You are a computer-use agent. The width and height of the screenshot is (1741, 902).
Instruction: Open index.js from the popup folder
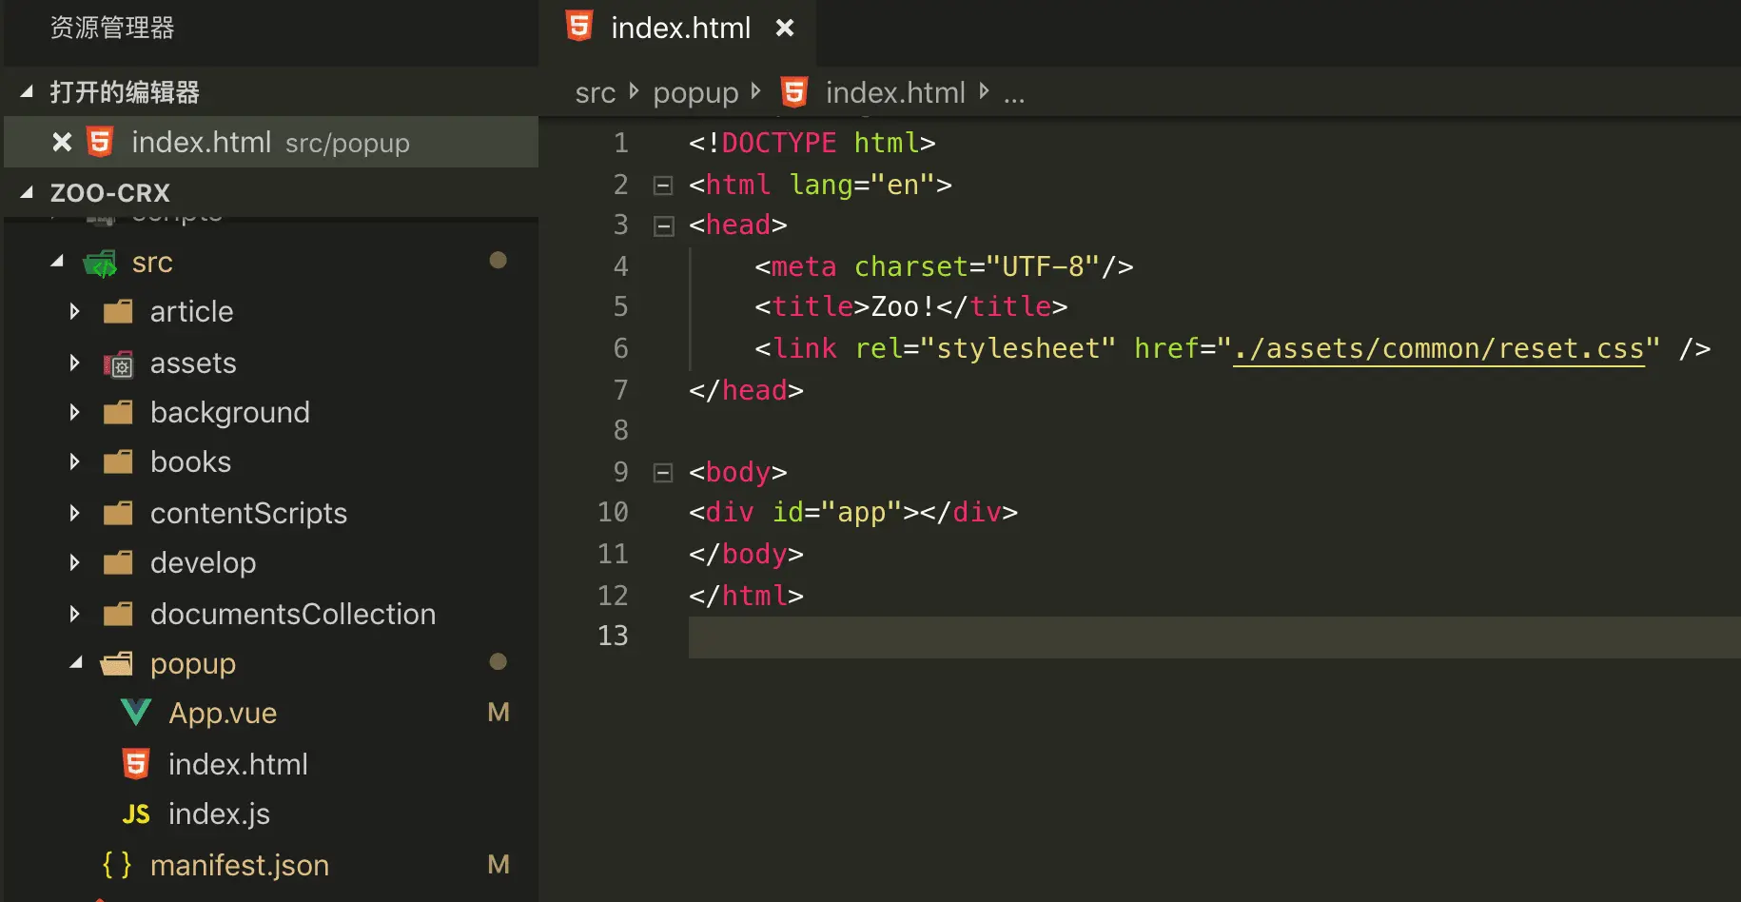[219, 814]
